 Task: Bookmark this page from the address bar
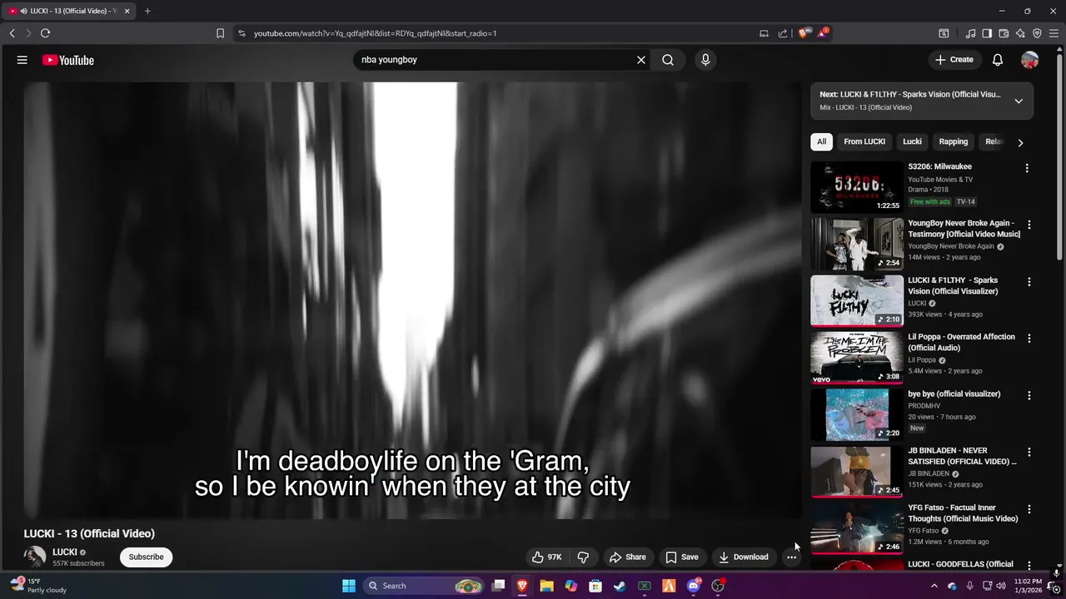pyautogui.click(x=220, y=33)
